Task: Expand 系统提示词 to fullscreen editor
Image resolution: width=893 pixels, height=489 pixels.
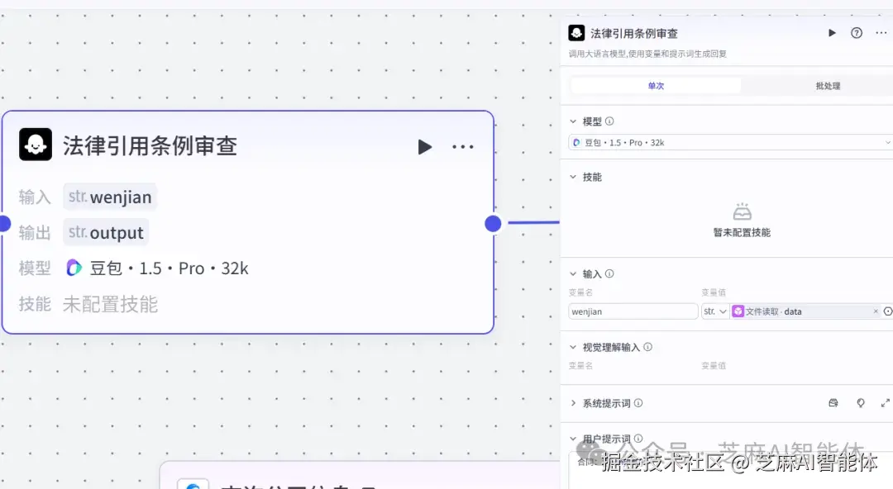Action: [x=884, y=403]
